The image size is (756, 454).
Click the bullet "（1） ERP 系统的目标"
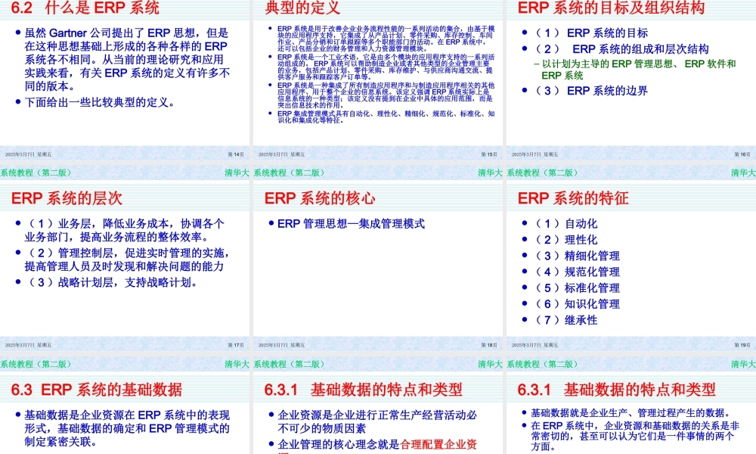click(x=590, y=33)
